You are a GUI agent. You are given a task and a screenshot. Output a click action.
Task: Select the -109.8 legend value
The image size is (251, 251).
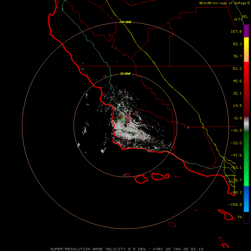(235, 205)
